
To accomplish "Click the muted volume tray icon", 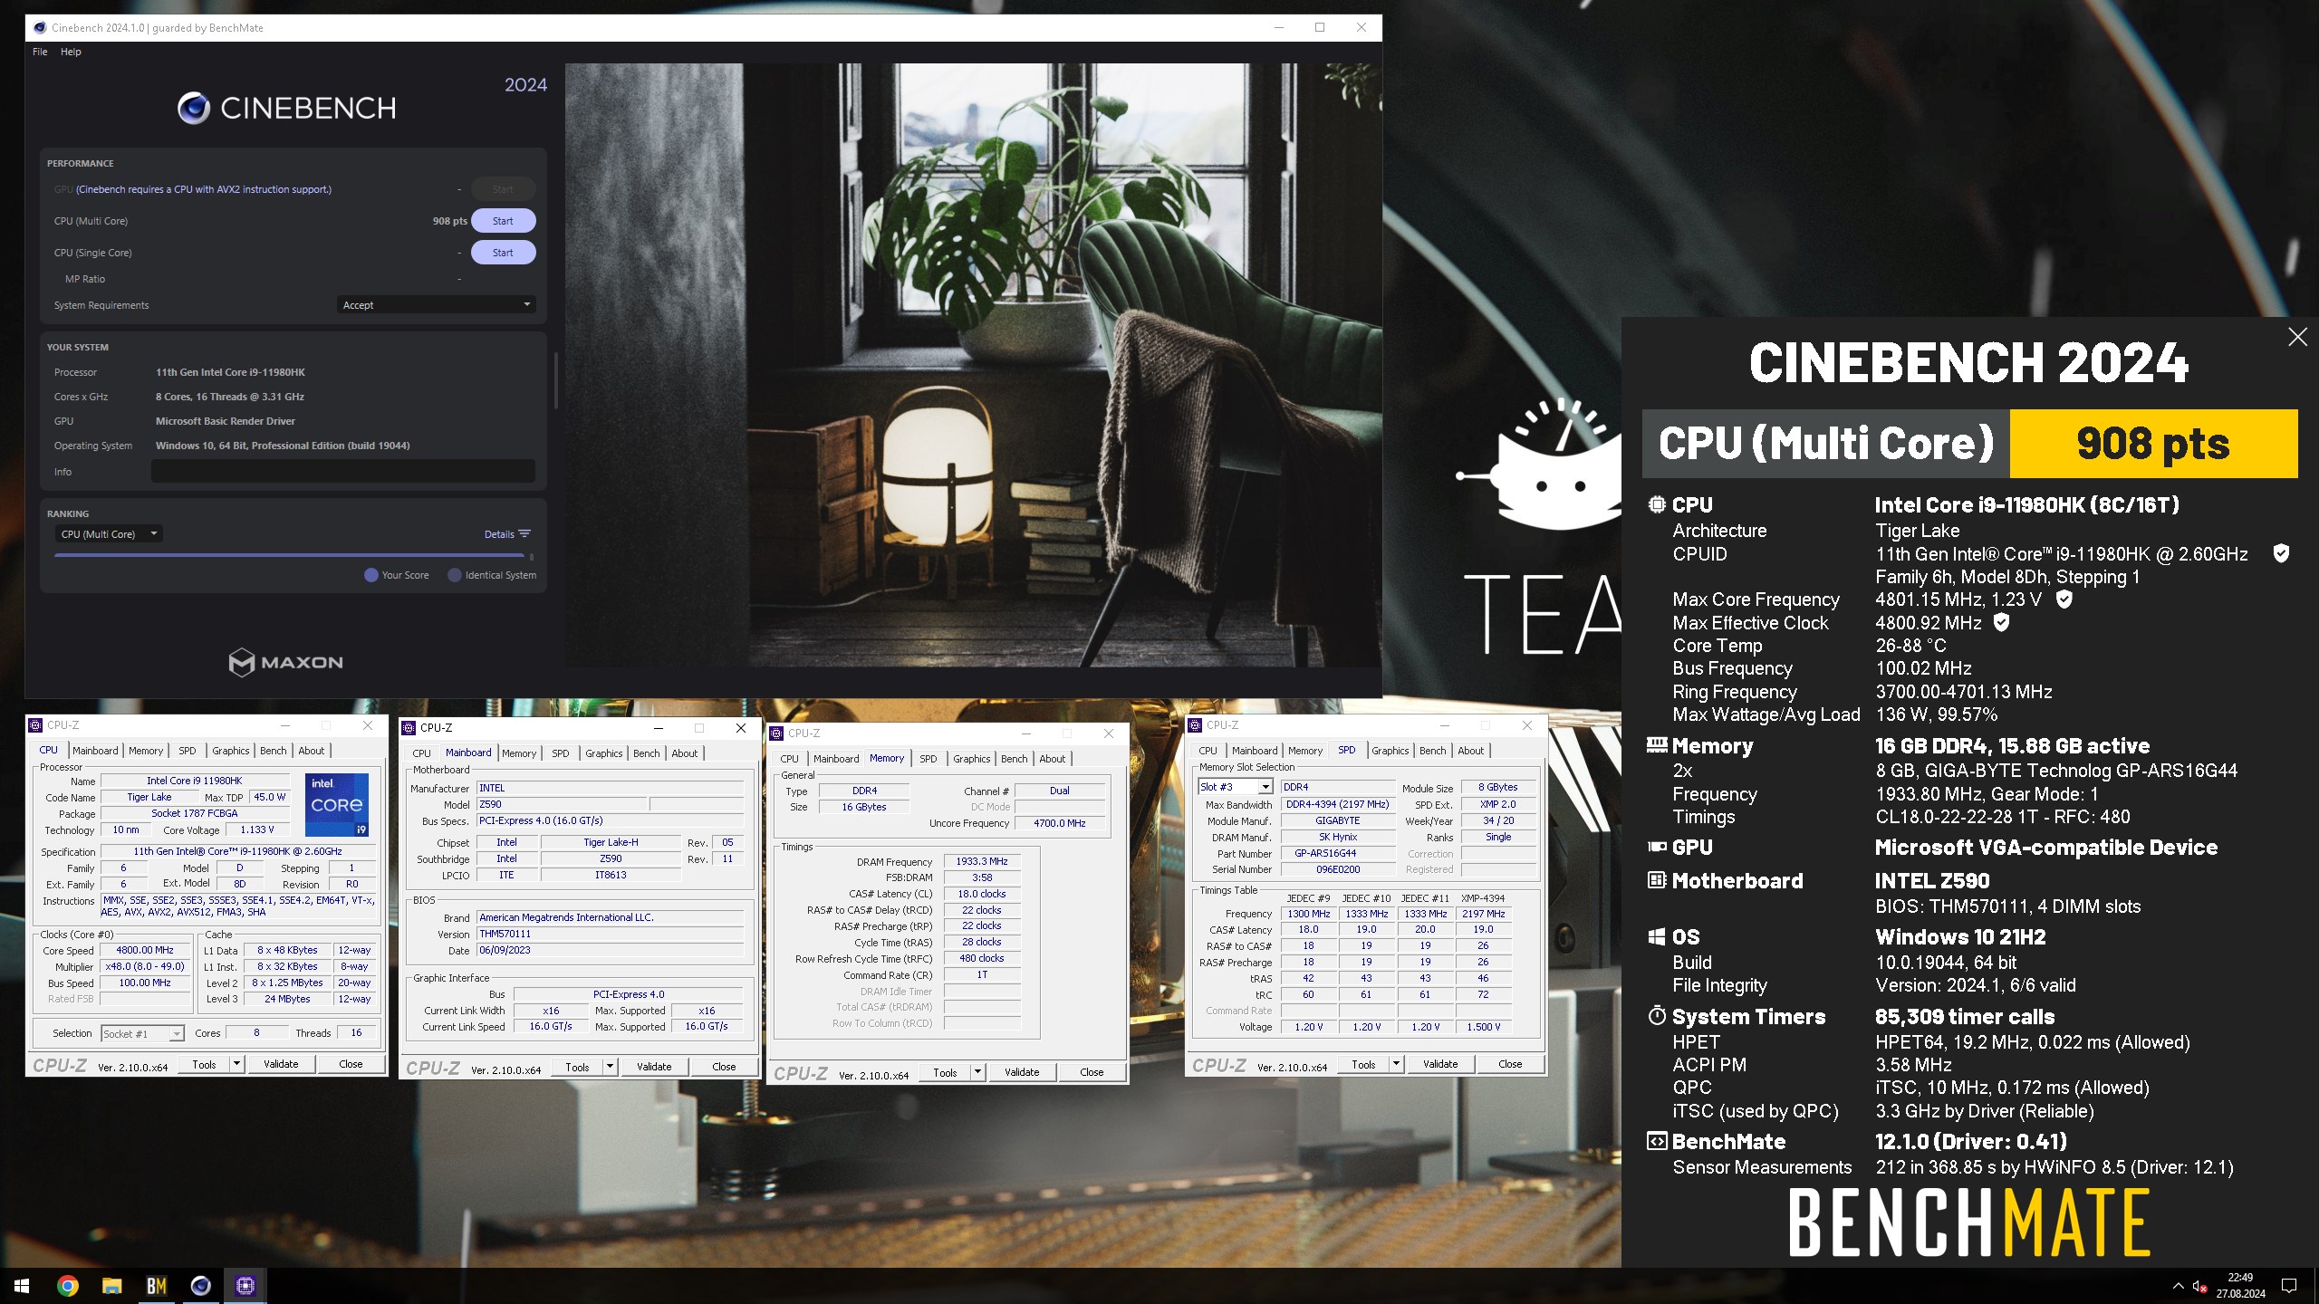I will point(2199,1286).
